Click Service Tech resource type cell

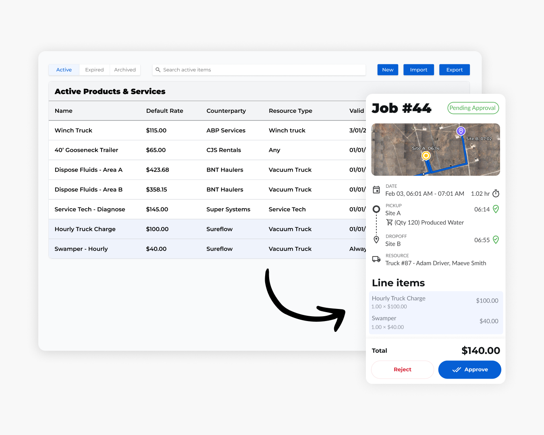(x=287, y=209)
